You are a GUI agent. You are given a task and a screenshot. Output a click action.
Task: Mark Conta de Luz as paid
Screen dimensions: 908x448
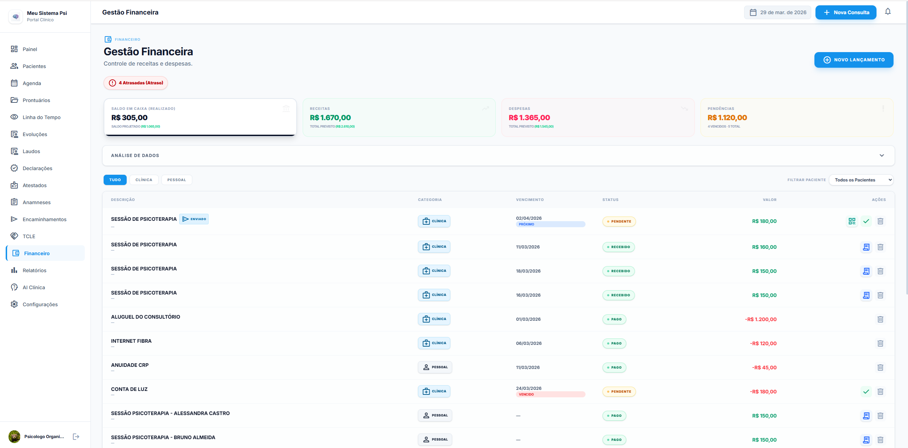[866, 392]
